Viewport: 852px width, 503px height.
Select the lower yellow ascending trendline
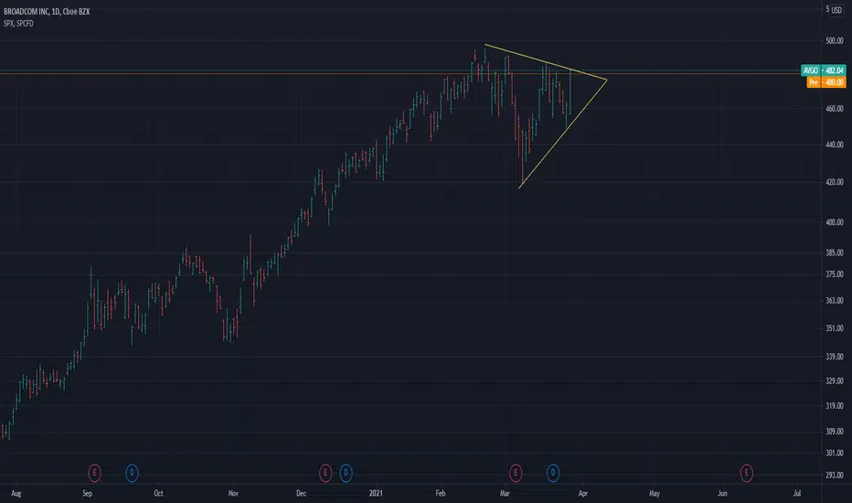point(562,134)
